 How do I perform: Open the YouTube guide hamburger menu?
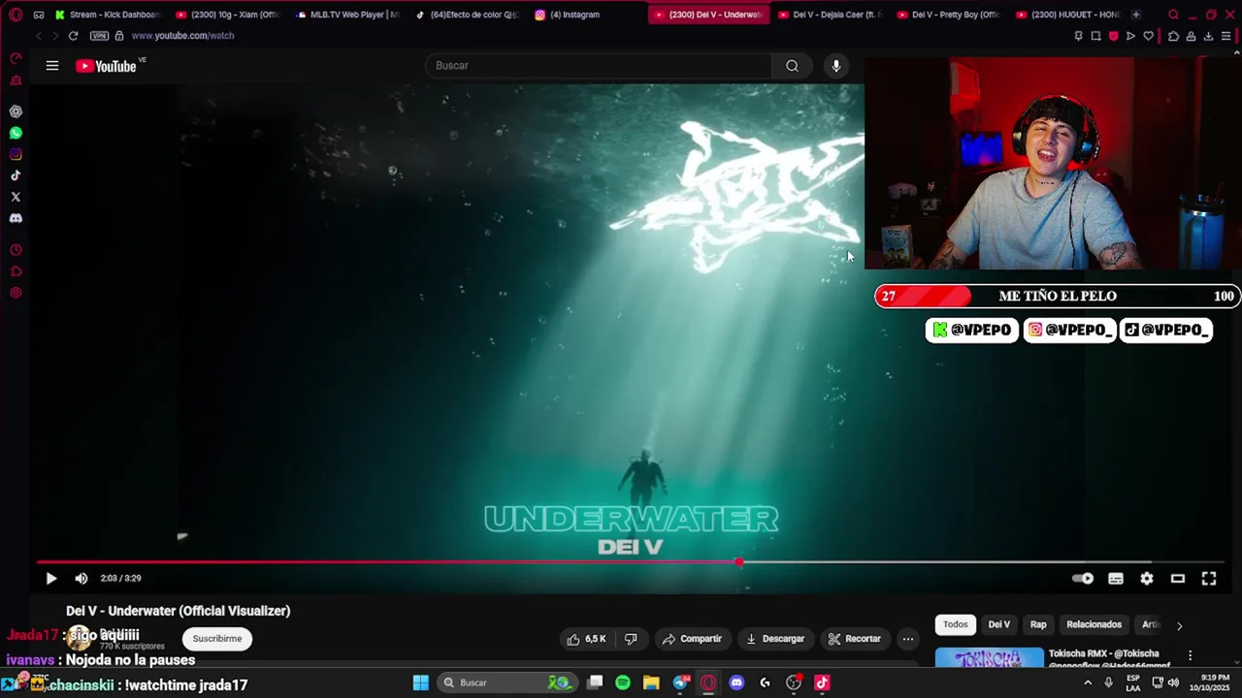pos(52,66)
